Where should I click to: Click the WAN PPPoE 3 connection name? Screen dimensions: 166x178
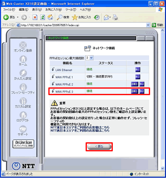point(64,92)
